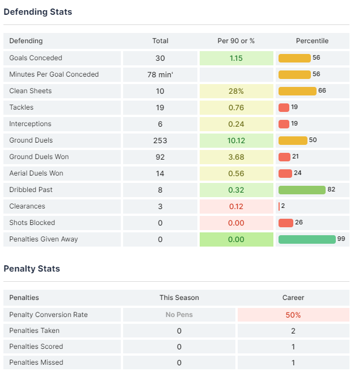Click the Percentile column header

point(312,41)
